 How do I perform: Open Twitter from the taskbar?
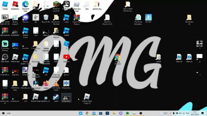[x=81, y=113]
